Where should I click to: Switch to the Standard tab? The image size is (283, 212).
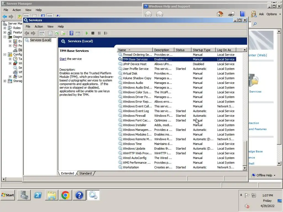pos(85,173)
